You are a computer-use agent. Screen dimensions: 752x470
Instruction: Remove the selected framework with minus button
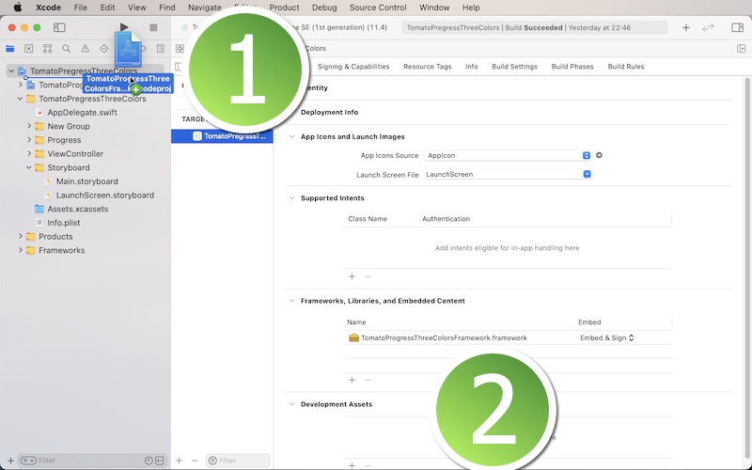click(368, 380)
